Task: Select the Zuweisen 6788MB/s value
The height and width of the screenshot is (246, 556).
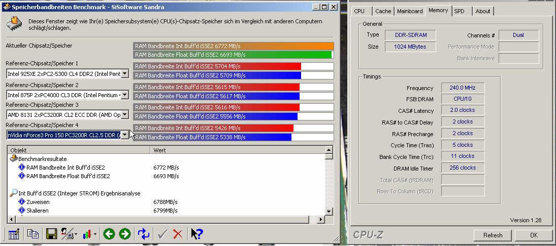Action: pos(165,202)
